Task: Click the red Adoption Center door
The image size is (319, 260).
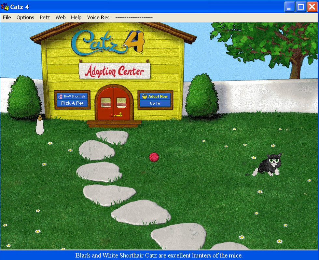Action: pos(114,104)
